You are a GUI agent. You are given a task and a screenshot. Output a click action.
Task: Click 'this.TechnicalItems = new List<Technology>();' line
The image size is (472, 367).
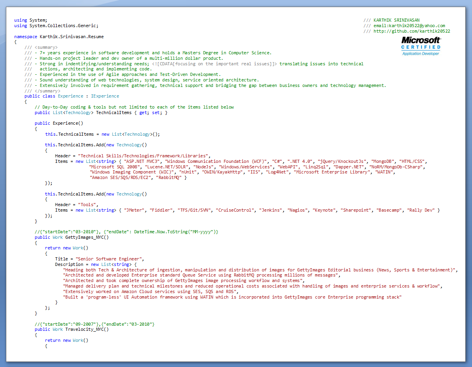point(102,134)
